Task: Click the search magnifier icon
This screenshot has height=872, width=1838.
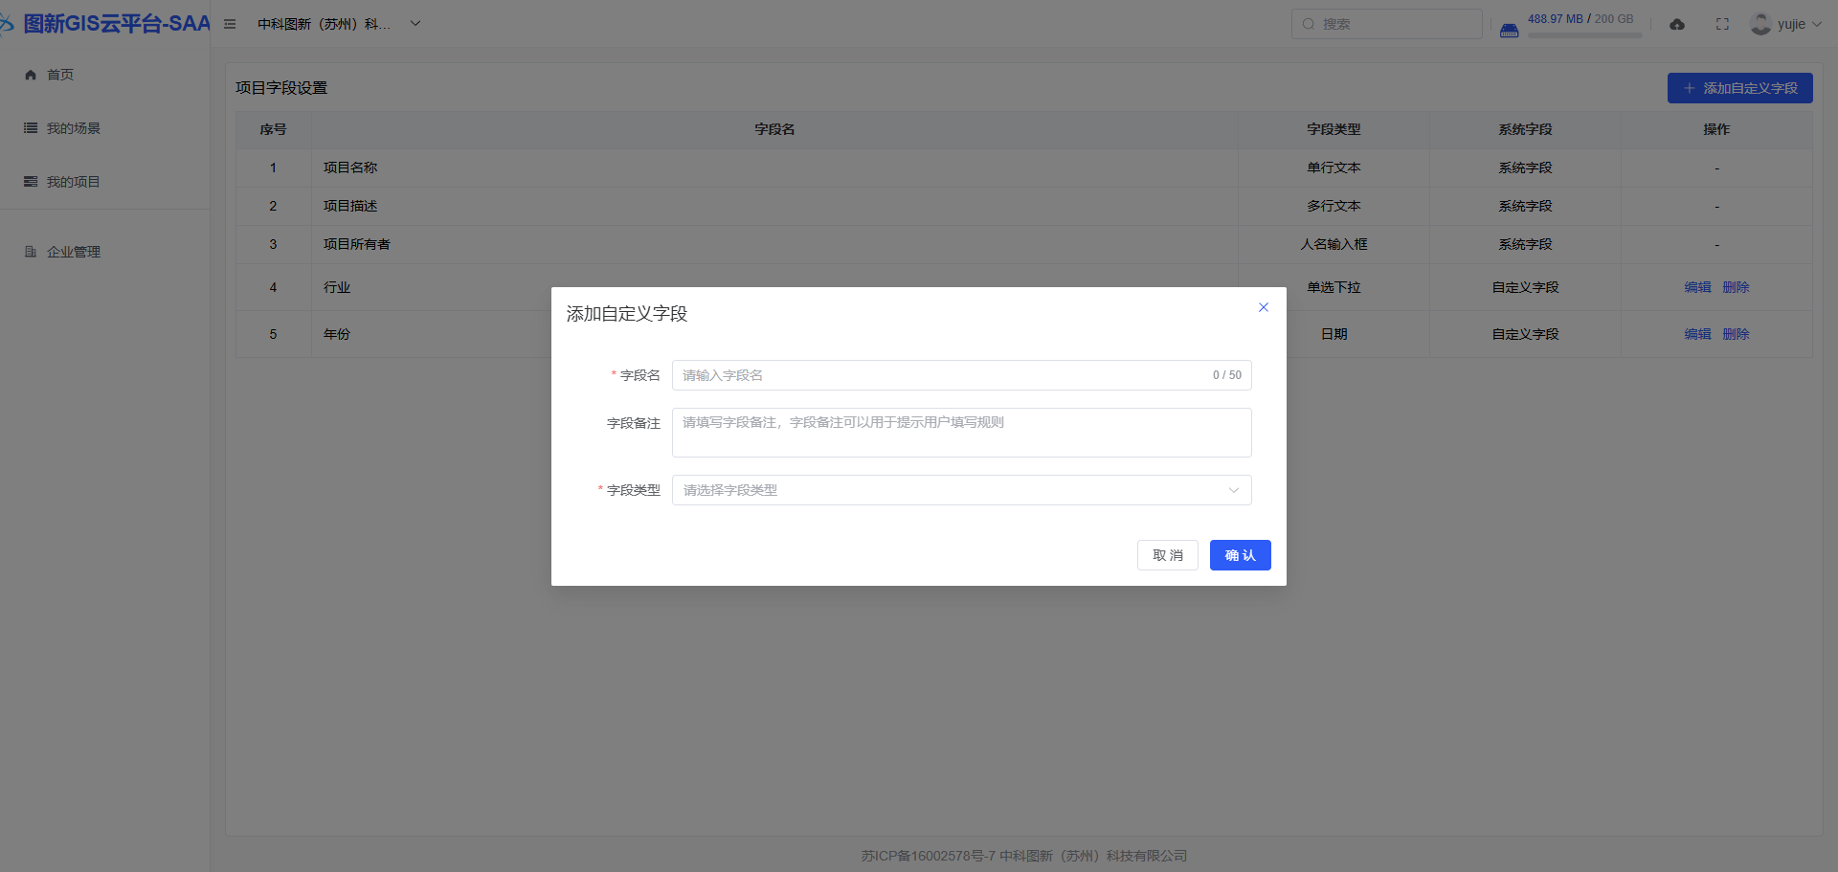Action: [1308, 24]
